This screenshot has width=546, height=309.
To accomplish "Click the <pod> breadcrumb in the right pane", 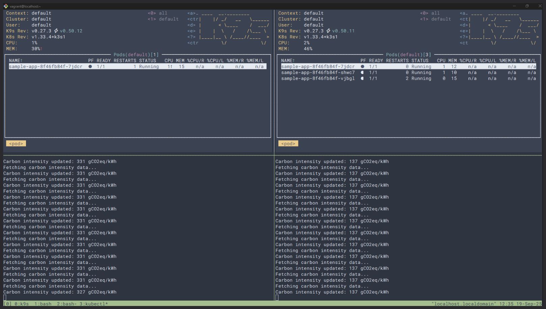I will pos(288,143).
